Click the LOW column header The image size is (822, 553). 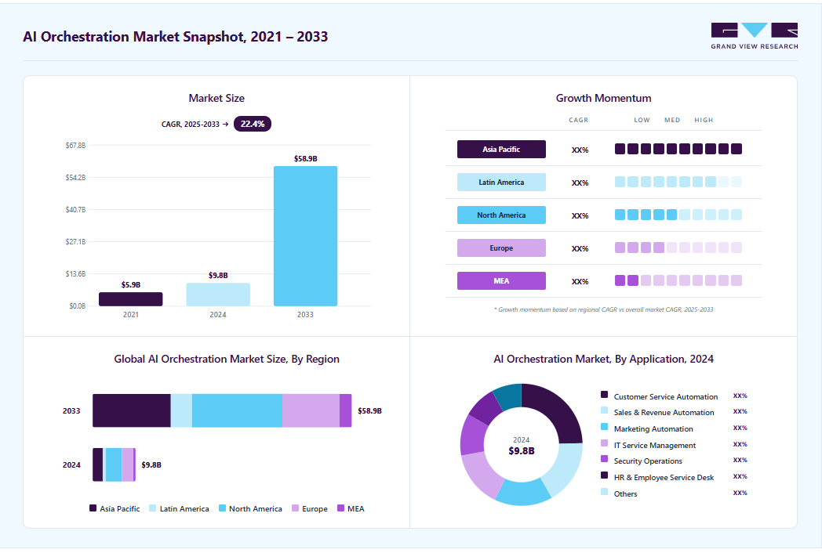coord(642,120)
